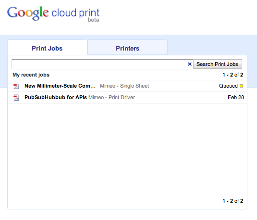Focus the print jobs search input field
Screen dimensions: 257x220
(102, 64)
